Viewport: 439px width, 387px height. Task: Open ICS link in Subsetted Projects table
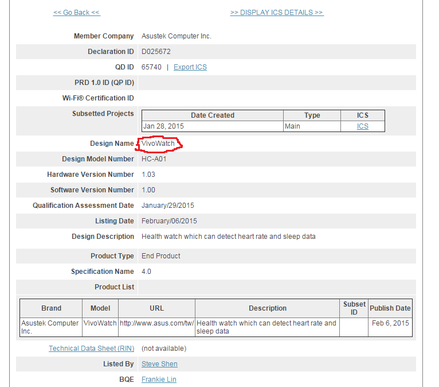click(363, 126)
